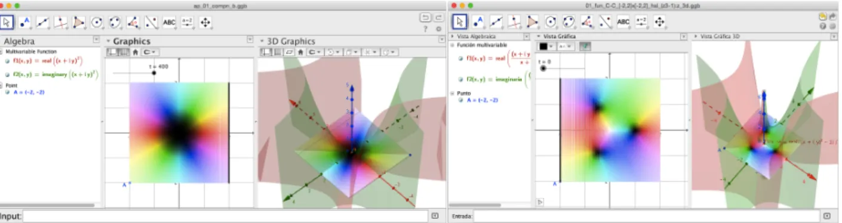Screen dimensions: 842x223
Task: Open clipping dropdown in 3D Graphics bar
Action: [x=370, y=52]
